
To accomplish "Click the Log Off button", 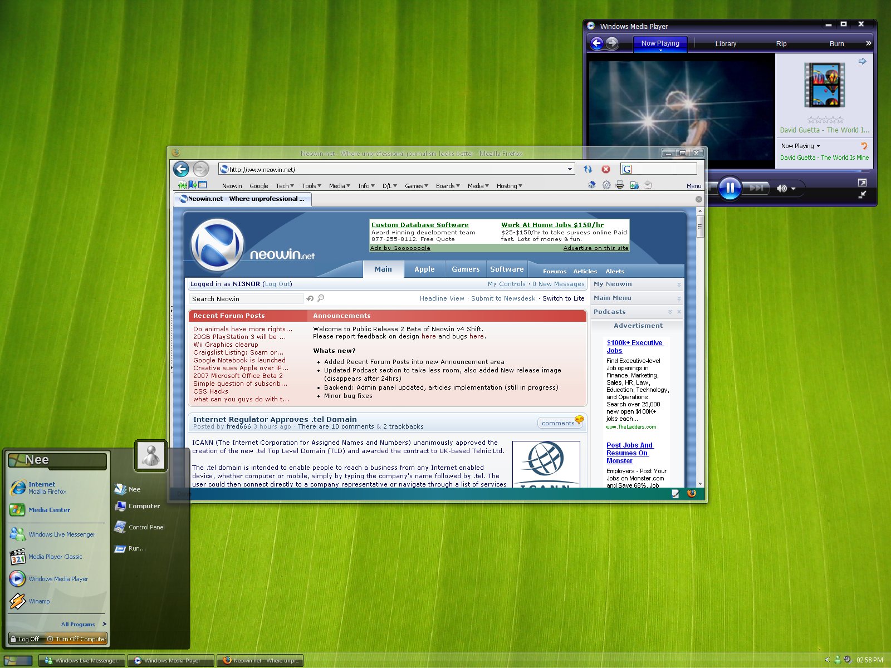I will 25,639.
